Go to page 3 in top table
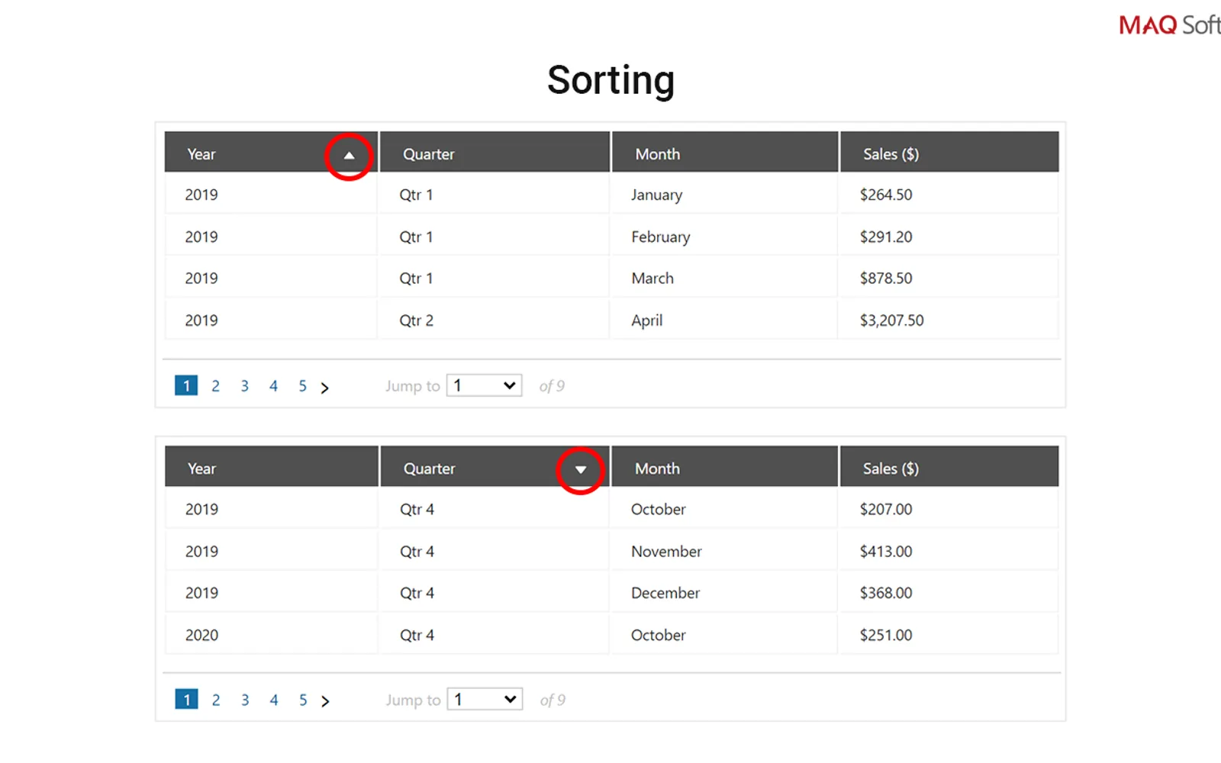Viewport: 1221px width, 763px height. (245, 386)
